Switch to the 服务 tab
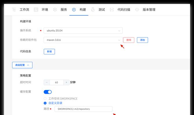The height and width of the screenshot is (115, 194). (x=64, y=9)
